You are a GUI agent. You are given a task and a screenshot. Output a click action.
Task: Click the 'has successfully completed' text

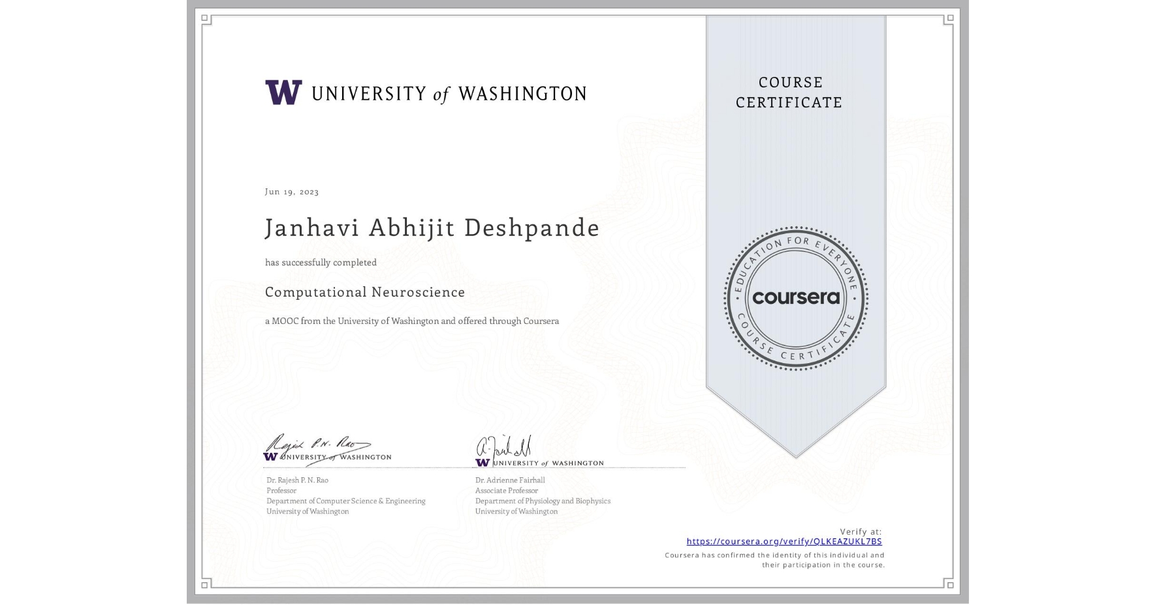click(x=321, y=262)
